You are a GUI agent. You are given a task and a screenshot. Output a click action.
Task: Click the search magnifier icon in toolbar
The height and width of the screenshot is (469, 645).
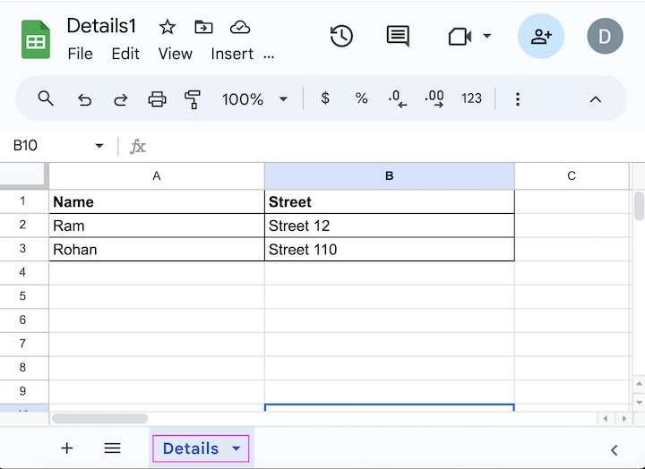[x=46, y=98]
